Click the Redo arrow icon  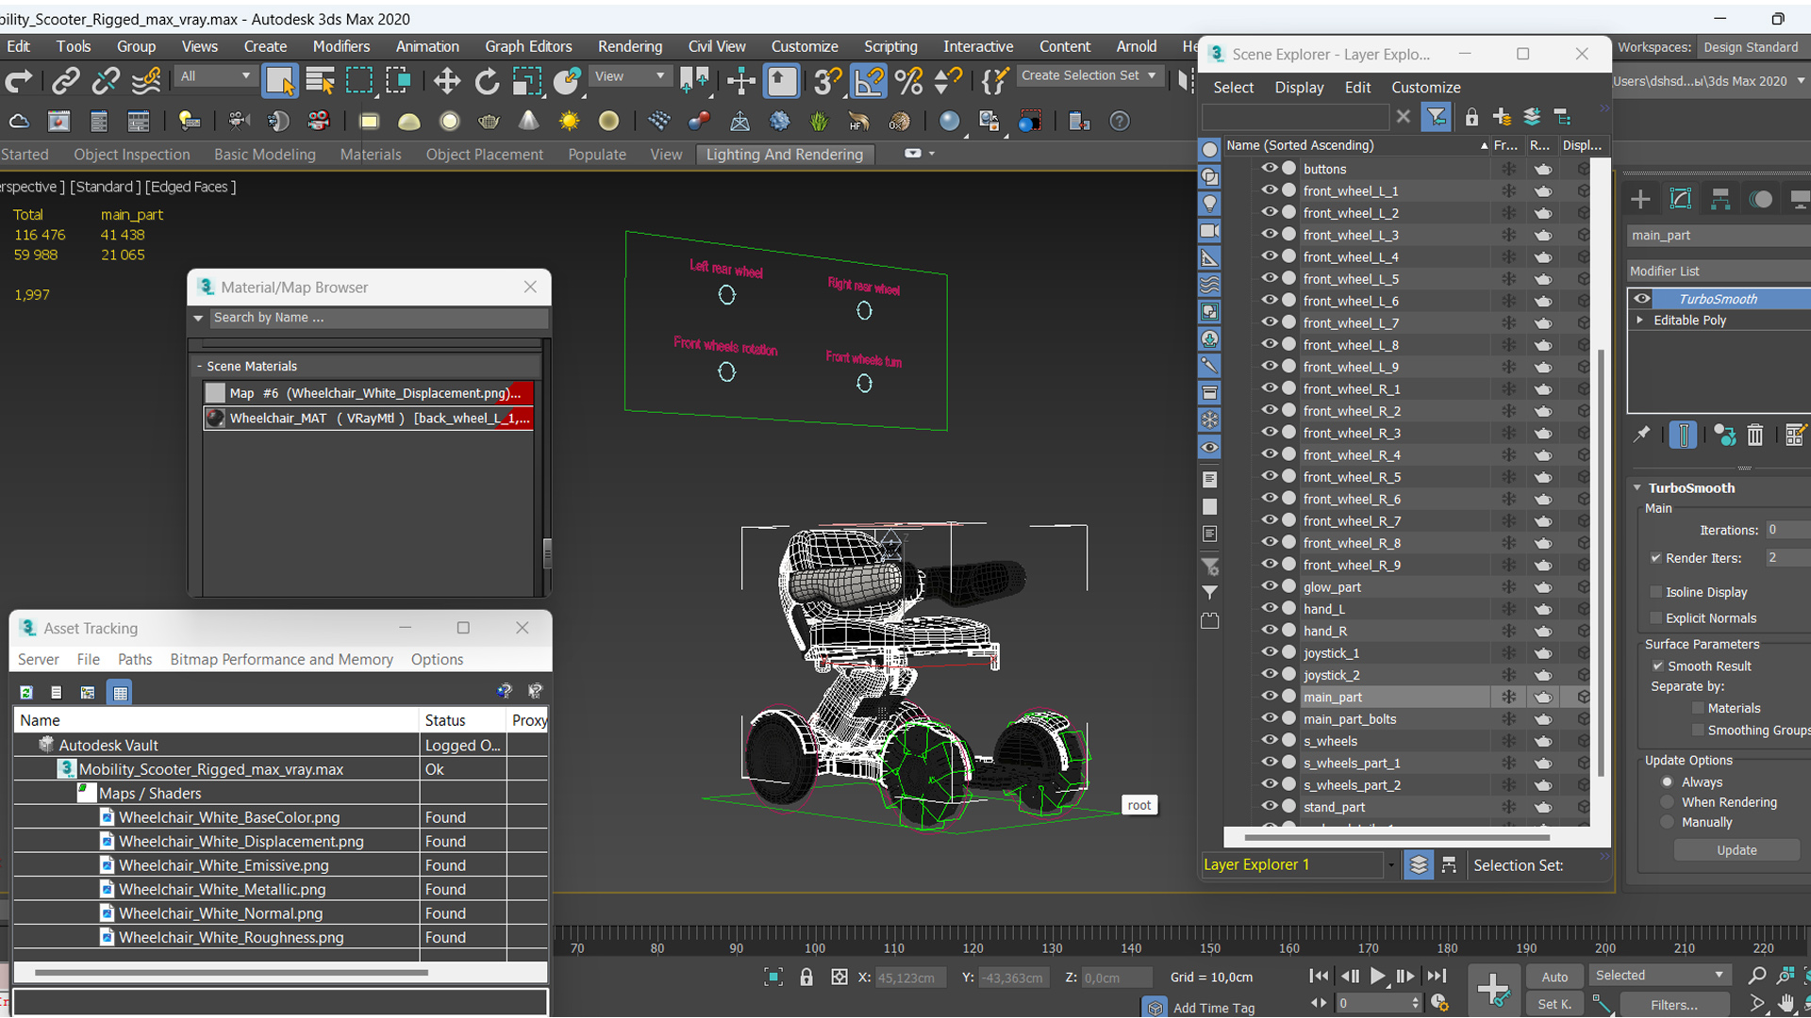coord(19,81)
